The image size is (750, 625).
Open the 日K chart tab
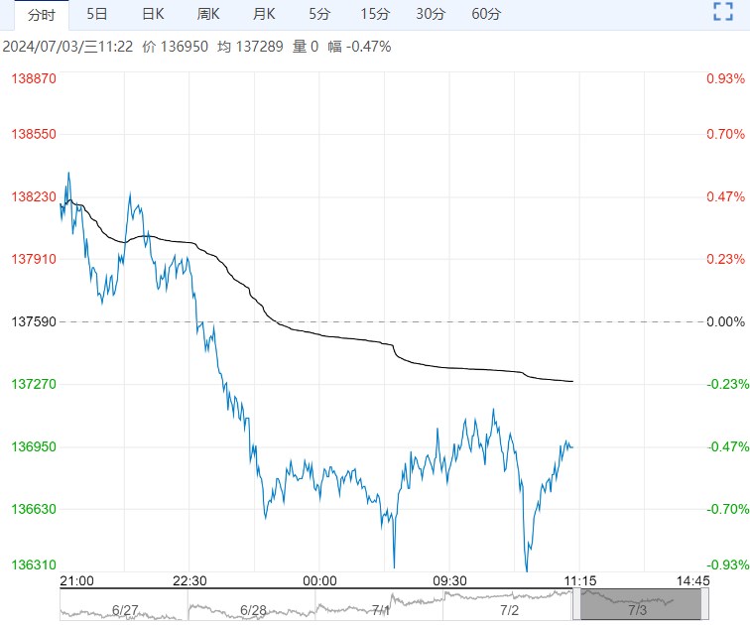(x=153, y=14)
